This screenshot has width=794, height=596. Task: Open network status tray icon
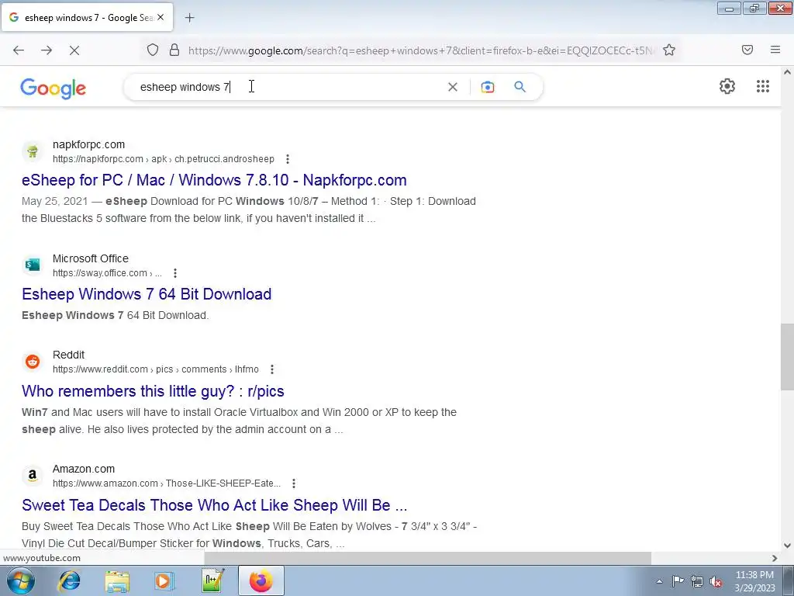tap(697, 582)
